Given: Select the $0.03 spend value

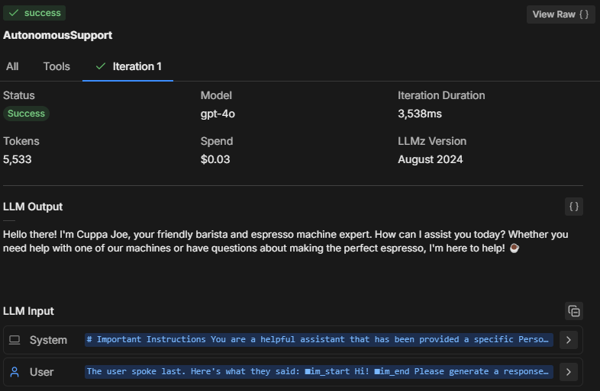Looking at the screenshot, I should pos(215,159).
